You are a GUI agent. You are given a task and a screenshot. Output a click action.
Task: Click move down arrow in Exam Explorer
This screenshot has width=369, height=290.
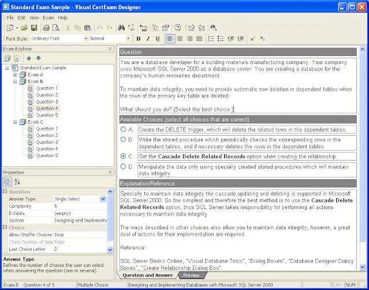(39, 58)
